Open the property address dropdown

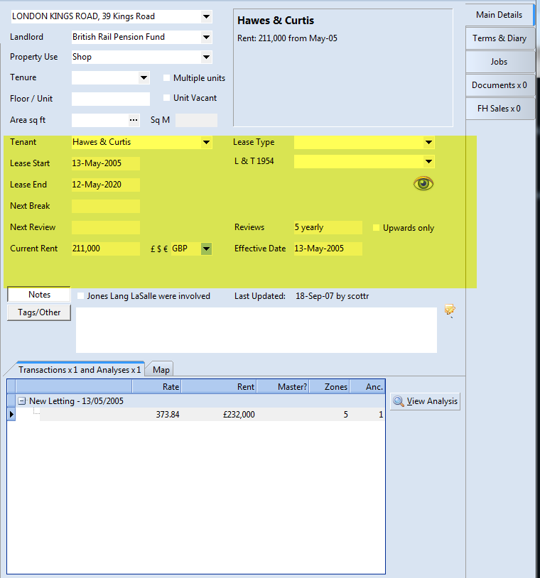coord(207,16)
